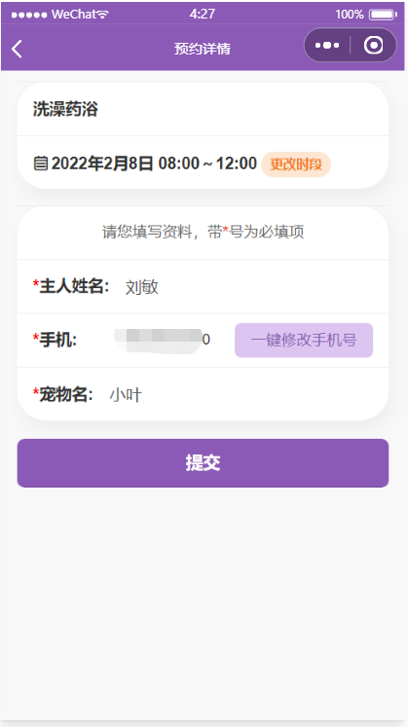Select the 洗澡药浴 service title
The width and height of the screenshot is (408, 727).
(x=65, y=109)
